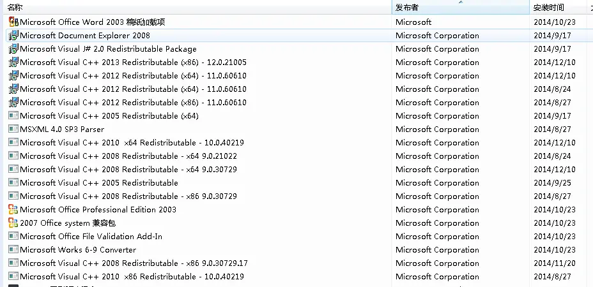Select Visual C++ 2010 x64 Redistributable entry
The width and height of the screenshot is (593, 287).
(296, 143)
